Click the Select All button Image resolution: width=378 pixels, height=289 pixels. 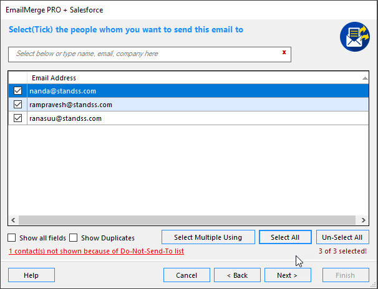285,237
